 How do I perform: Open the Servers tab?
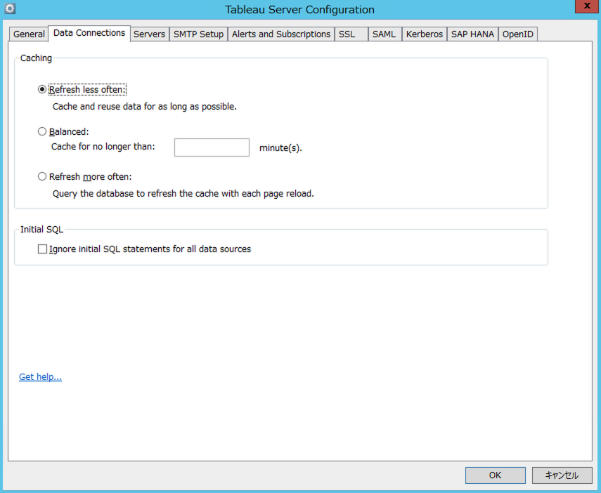[x=149, y=34]
